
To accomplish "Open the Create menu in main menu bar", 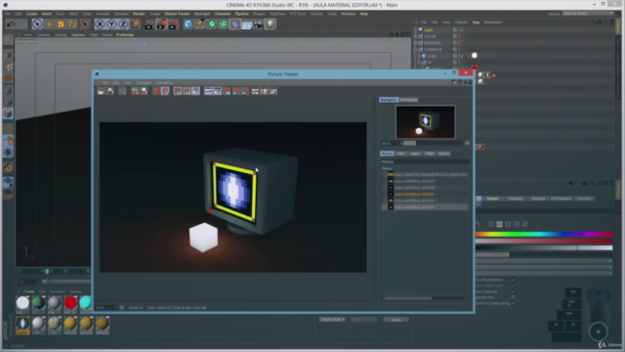I will point(31,14).
